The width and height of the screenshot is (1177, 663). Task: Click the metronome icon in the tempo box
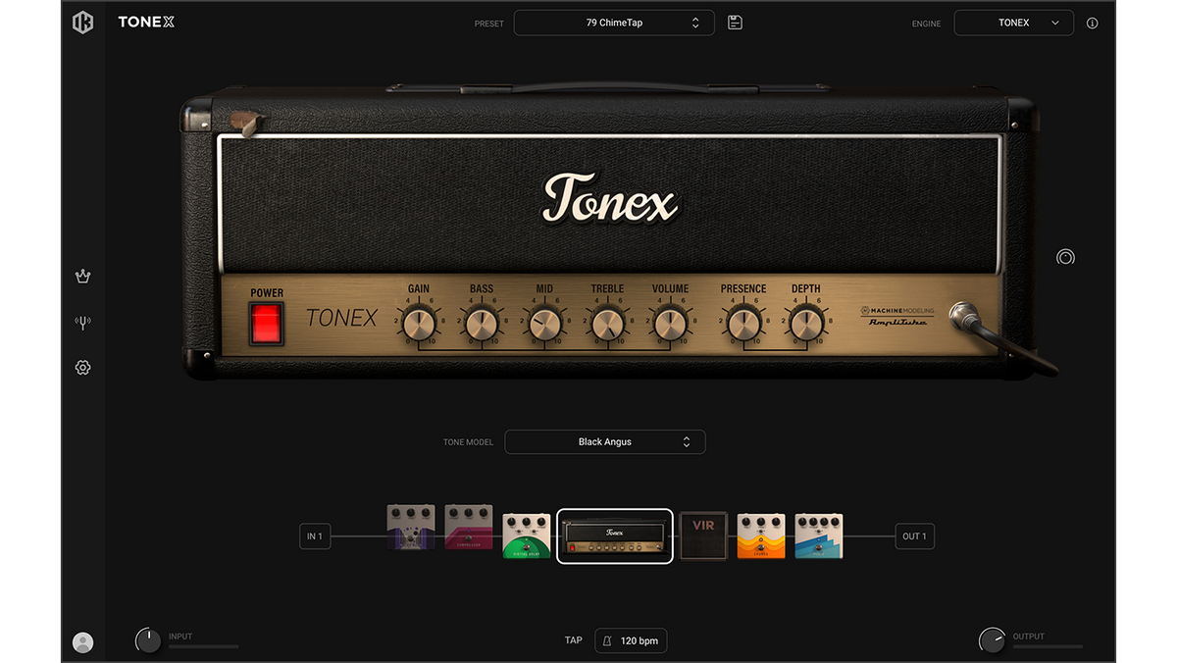607,640
